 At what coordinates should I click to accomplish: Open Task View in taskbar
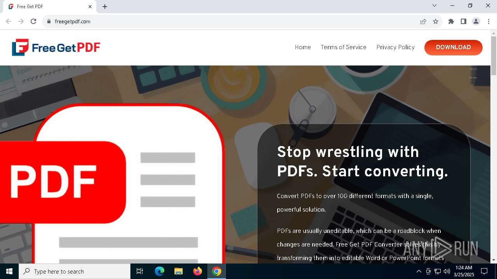pyautogui.click(x=140, y=271)
